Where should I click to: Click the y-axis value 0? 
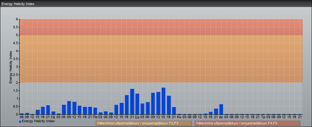click(17, 114)
